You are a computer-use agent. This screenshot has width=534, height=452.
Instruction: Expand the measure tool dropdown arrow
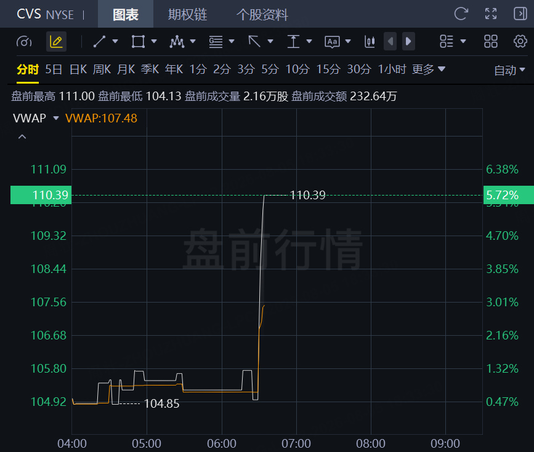(x=309, y=41)
